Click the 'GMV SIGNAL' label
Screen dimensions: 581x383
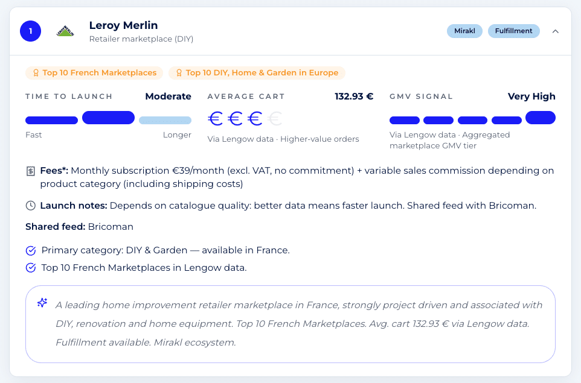[422, 97]
